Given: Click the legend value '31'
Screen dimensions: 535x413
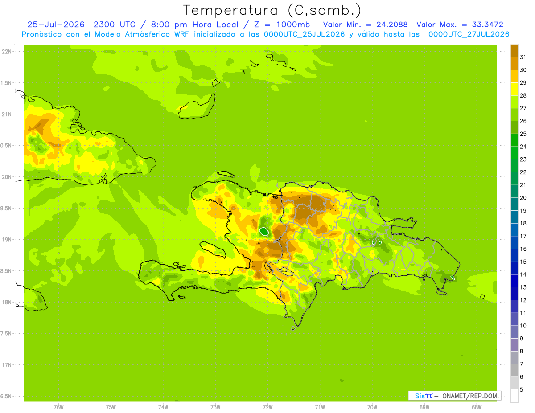Looking at the screenshot, I should (x=523, y=57).
